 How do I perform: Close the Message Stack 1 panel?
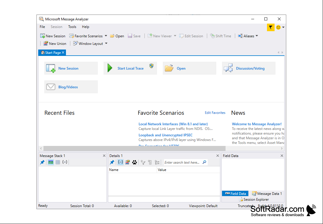tap(104, 156)
